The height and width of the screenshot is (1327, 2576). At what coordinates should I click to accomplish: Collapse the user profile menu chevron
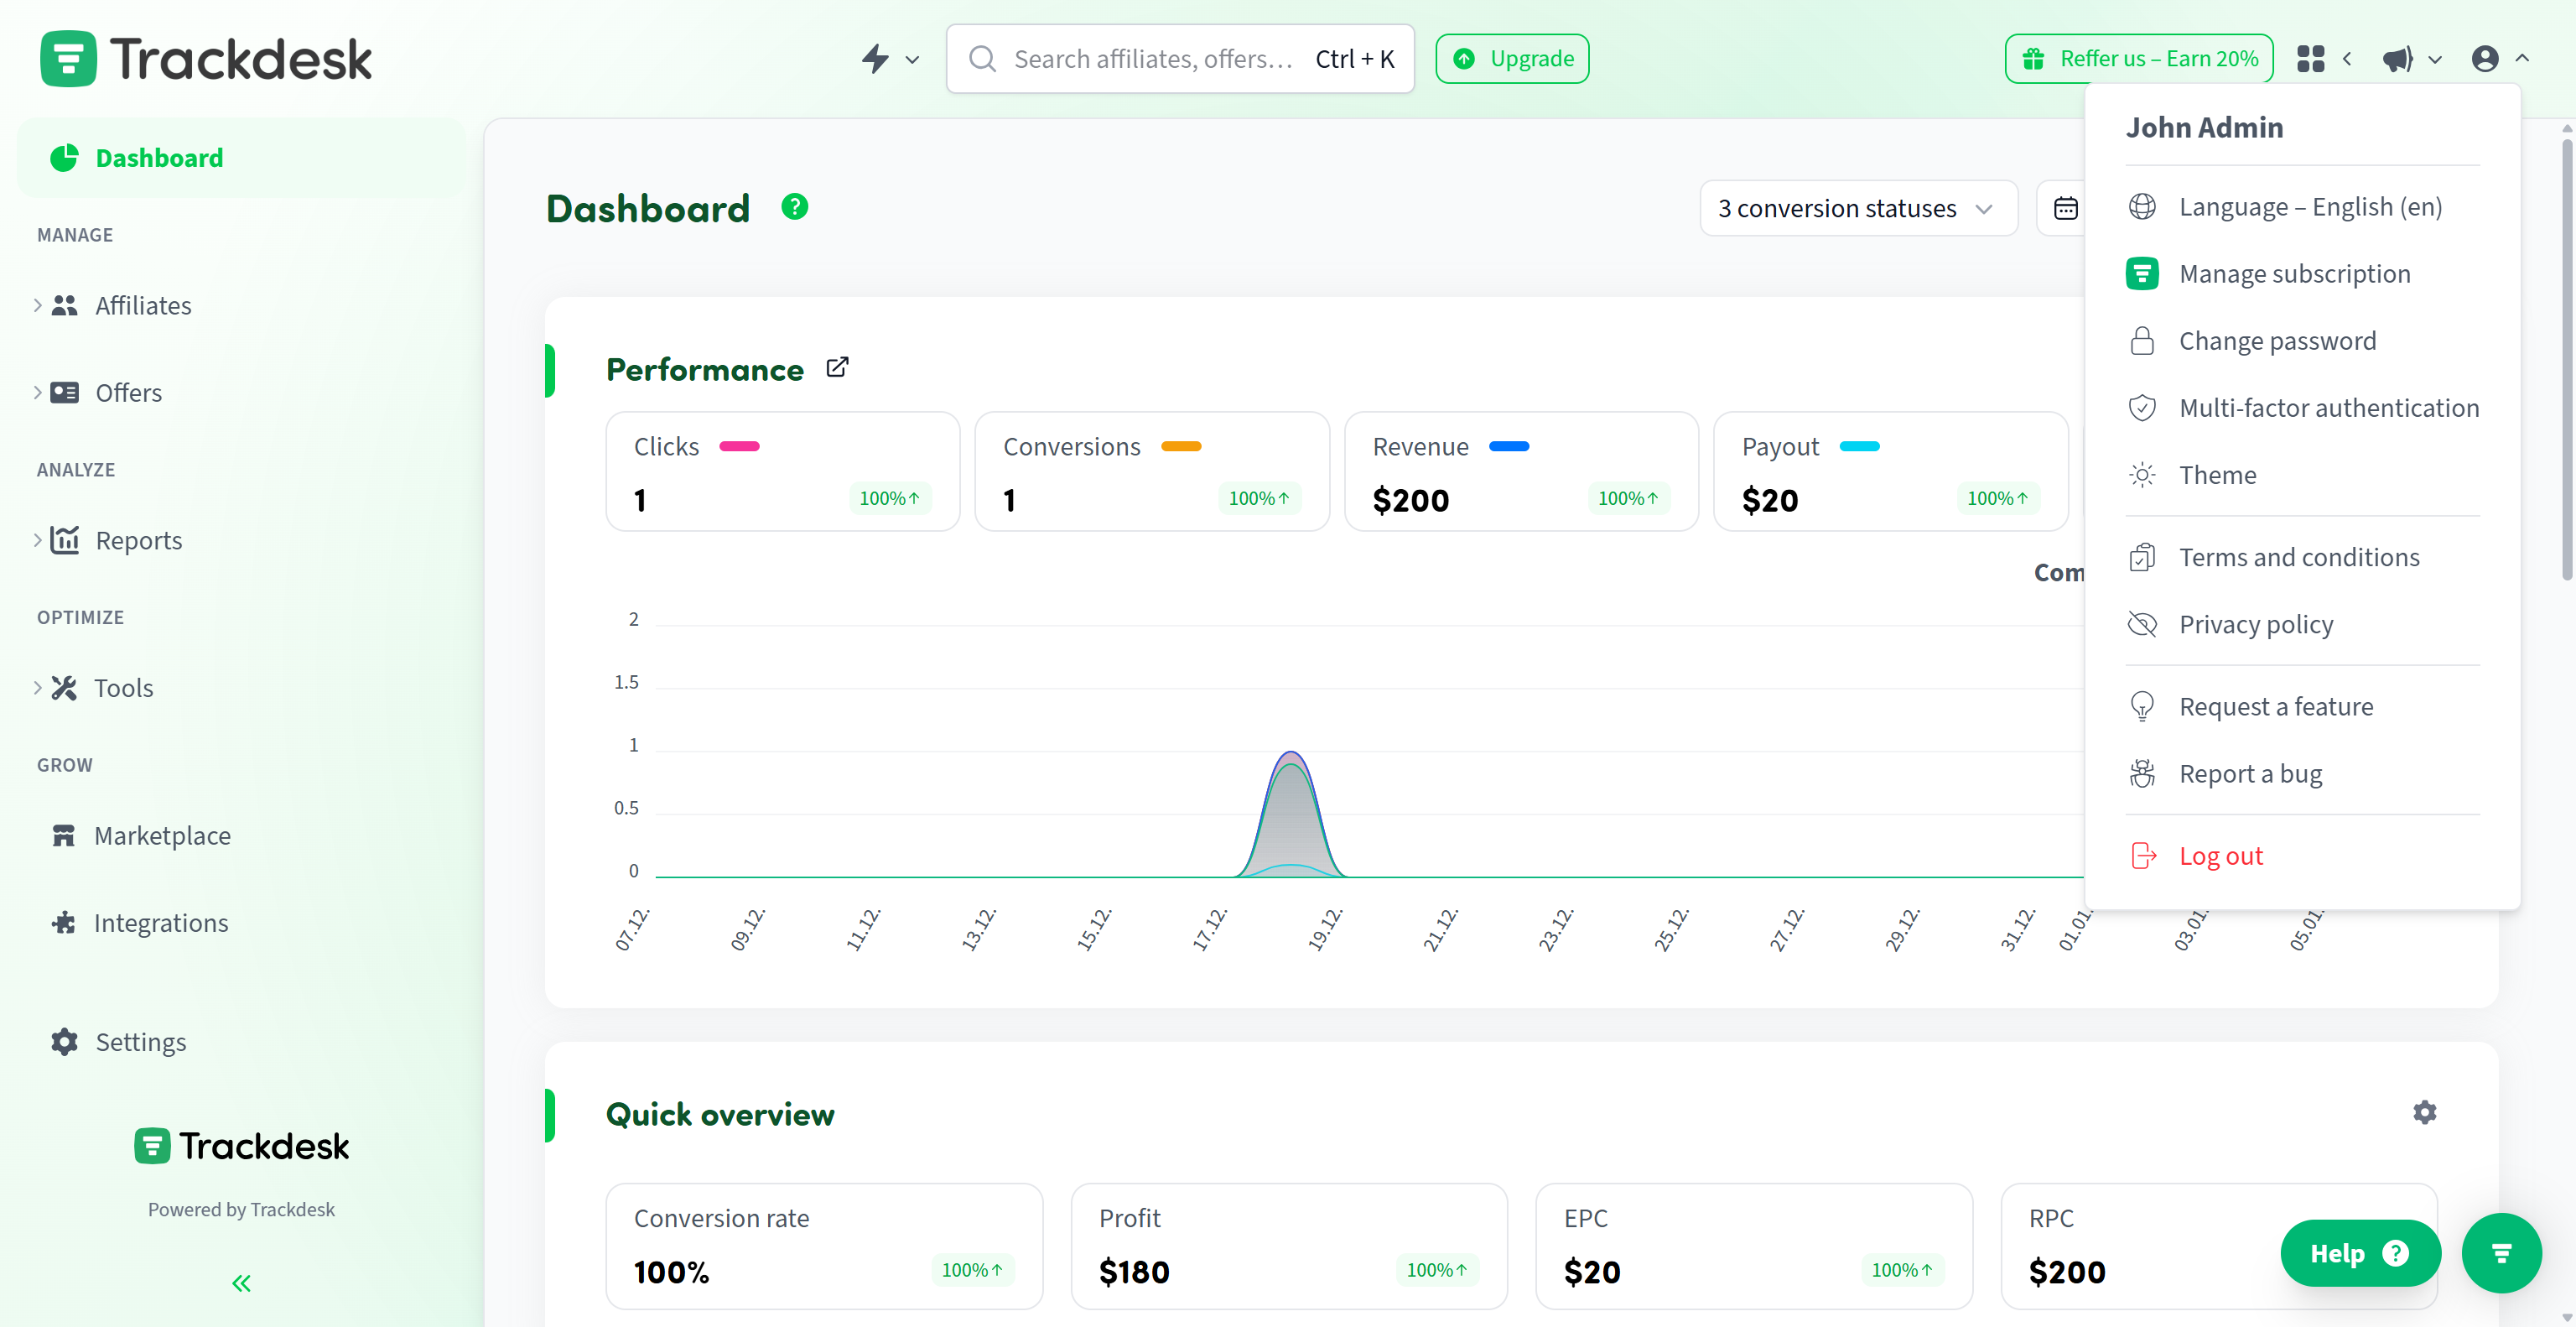(2522, 59)
